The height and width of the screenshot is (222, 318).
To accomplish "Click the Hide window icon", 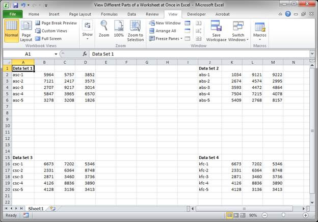I will 188,31.
